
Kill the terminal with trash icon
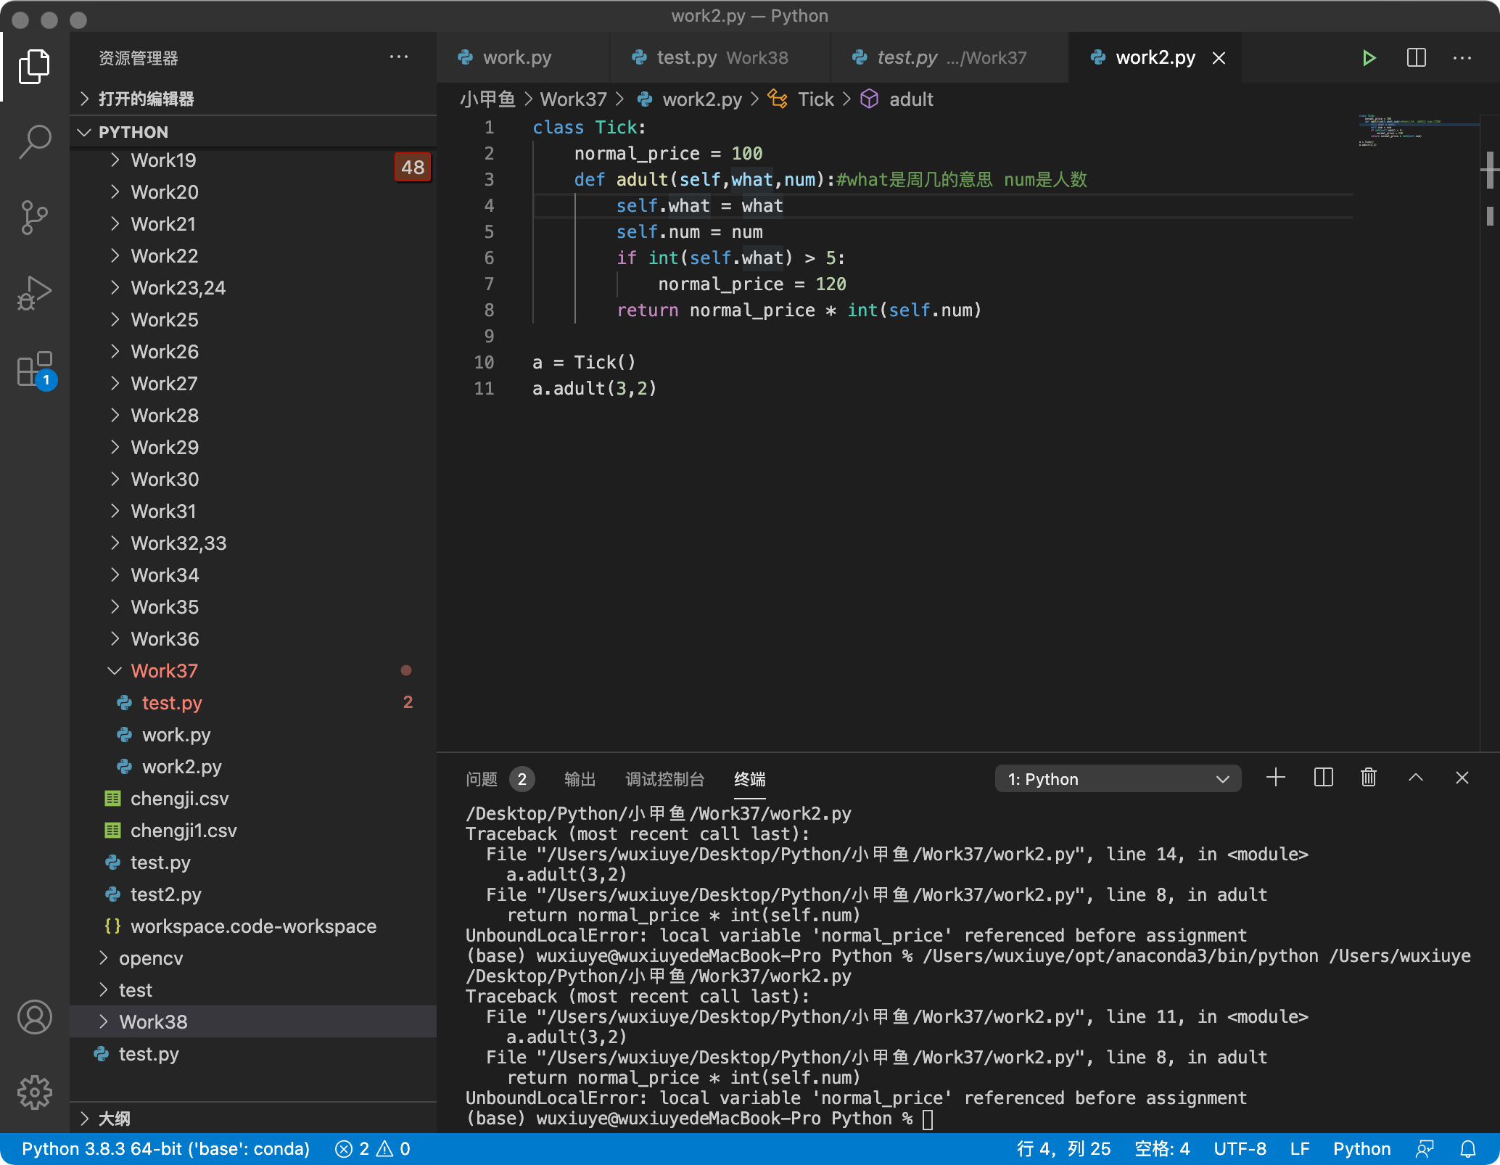[x=1368, y=778]
